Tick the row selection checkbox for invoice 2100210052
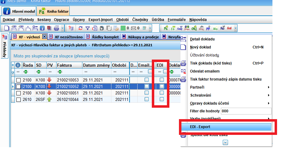282x150 pixels. click(x=19, y=87)
